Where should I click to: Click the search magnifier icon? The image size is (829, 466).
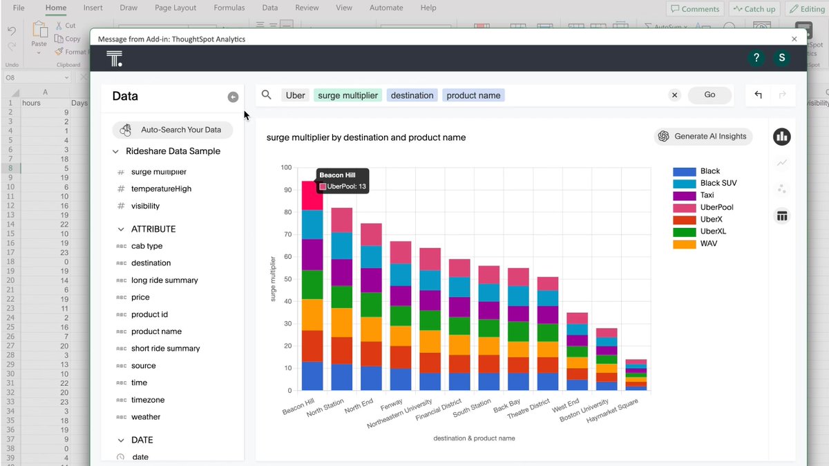pyautogui.click(x=267, y=95)
